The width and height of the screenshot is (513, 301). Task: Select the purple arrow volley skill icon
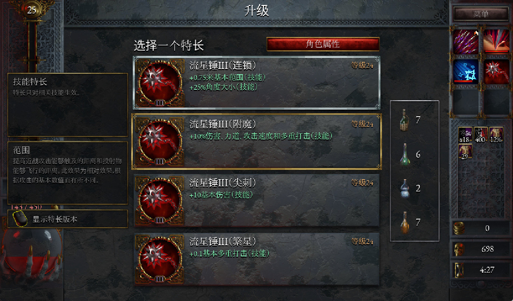coord(466,42)
